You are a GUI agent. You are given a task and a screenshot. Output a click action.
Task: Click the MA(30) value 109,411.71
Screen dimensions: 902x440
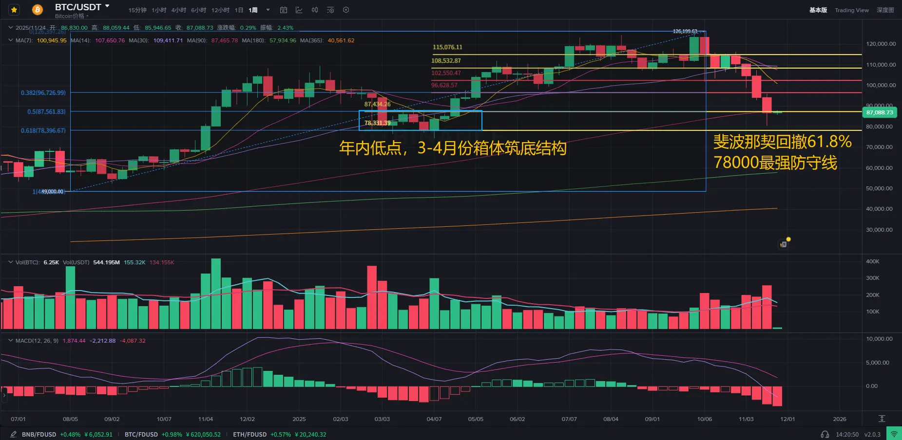click(x=168, y=40)
